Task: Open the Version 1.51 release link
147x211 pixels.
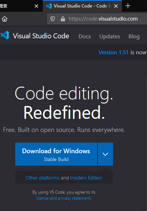Action: 113,52
